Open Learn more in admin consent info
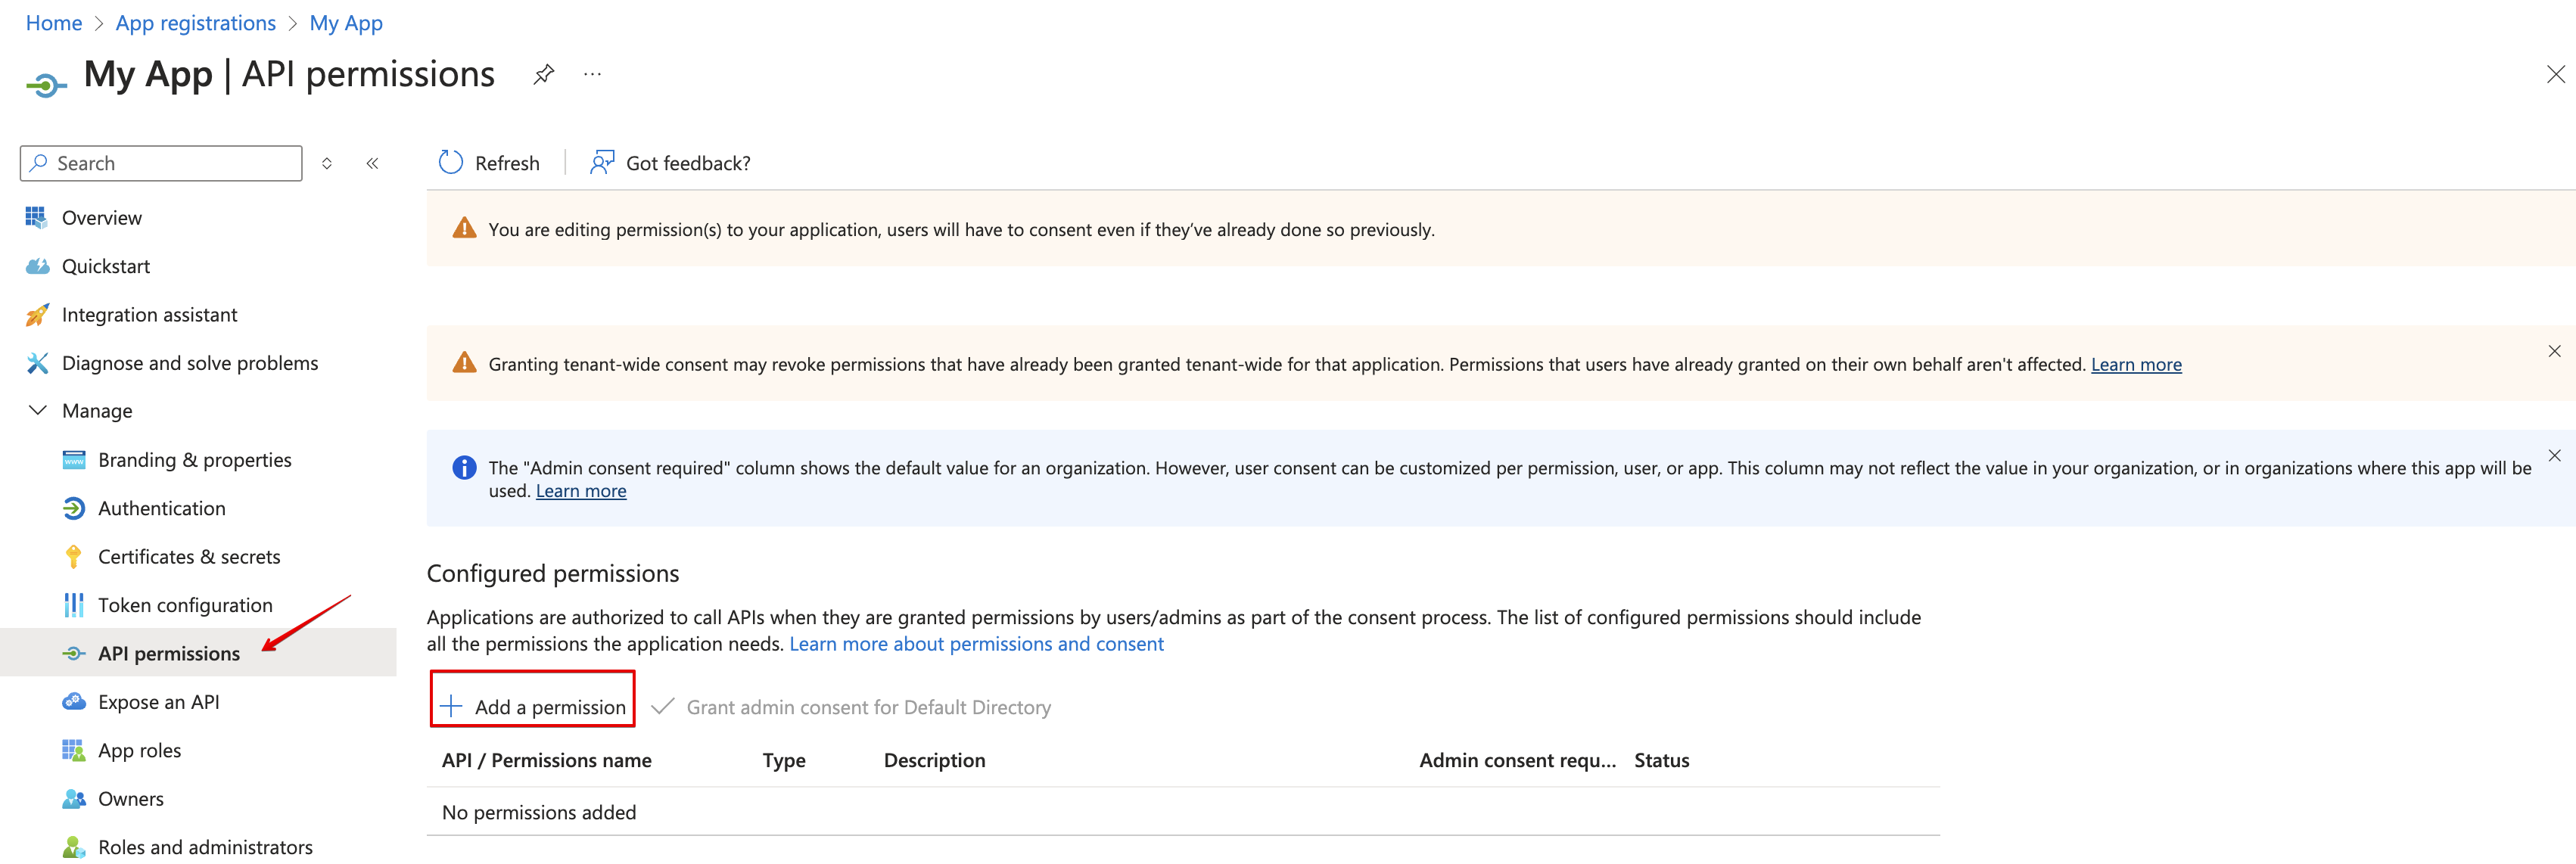This screenshot has width=2576, height=864. (x=581, y=491)
